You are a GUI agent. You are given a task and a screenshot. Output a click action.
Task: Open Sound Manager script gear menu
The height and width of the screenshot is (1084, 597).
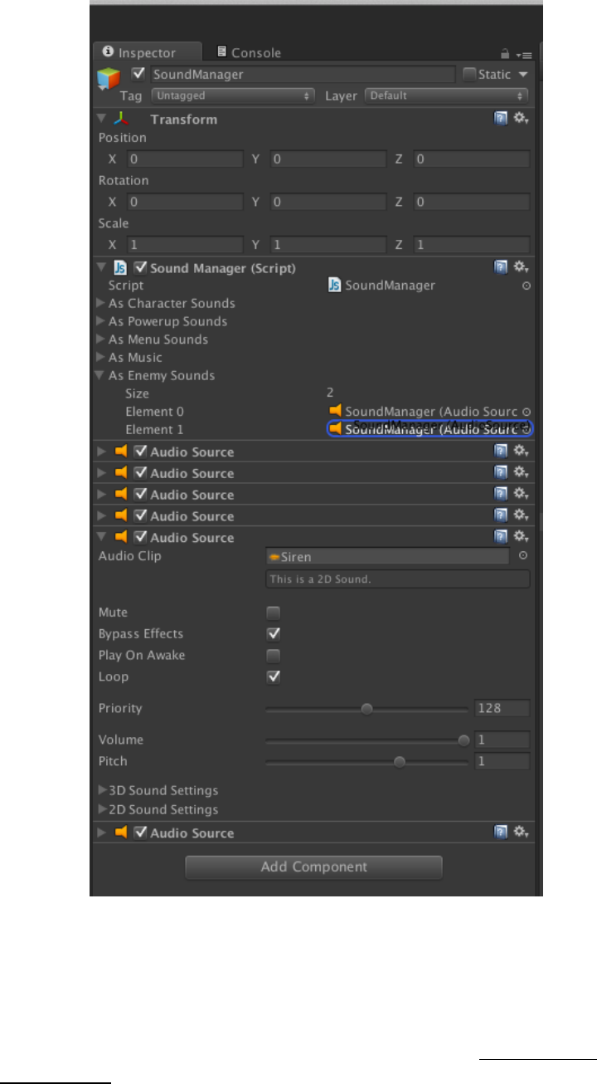522,266
